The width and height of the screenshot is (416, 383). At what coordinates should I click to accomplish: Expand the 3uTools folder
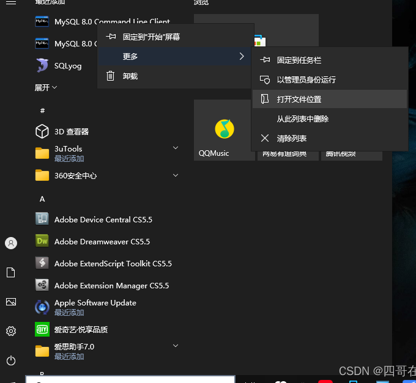point(176,148)
